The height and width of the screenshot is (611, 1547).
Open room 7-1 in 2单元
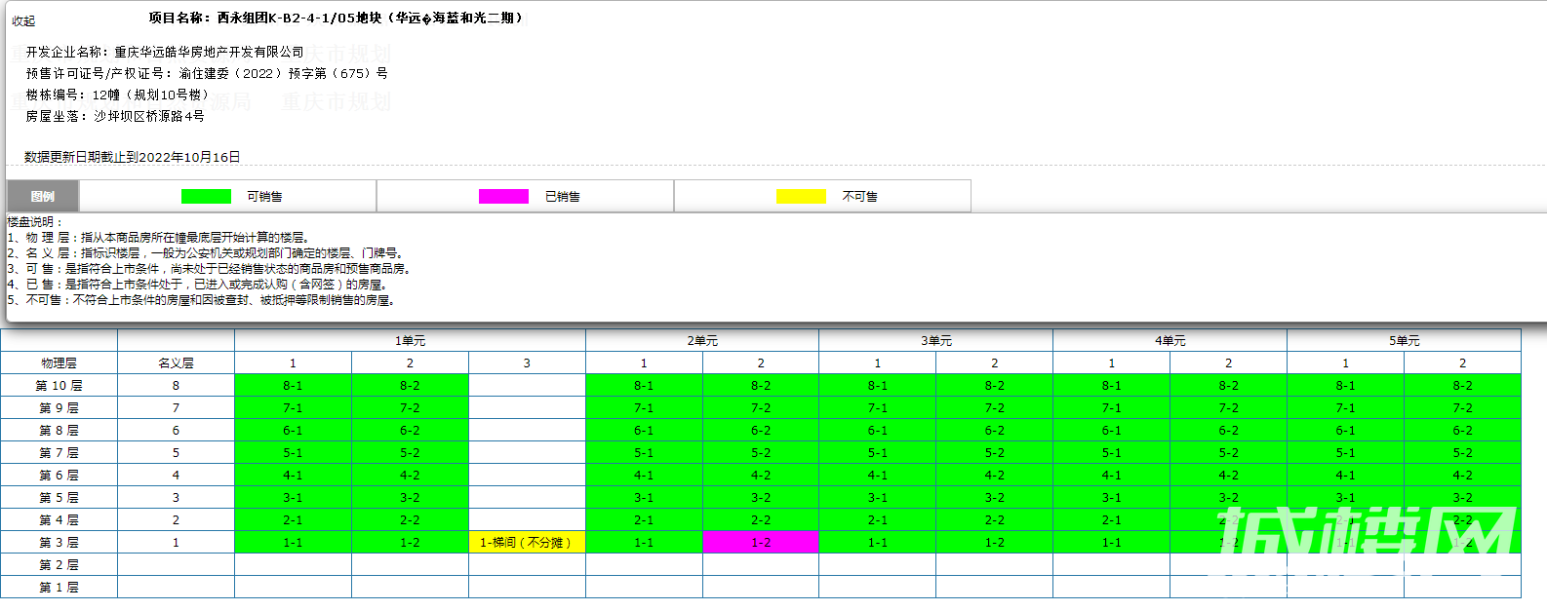[x=644, y=408]
